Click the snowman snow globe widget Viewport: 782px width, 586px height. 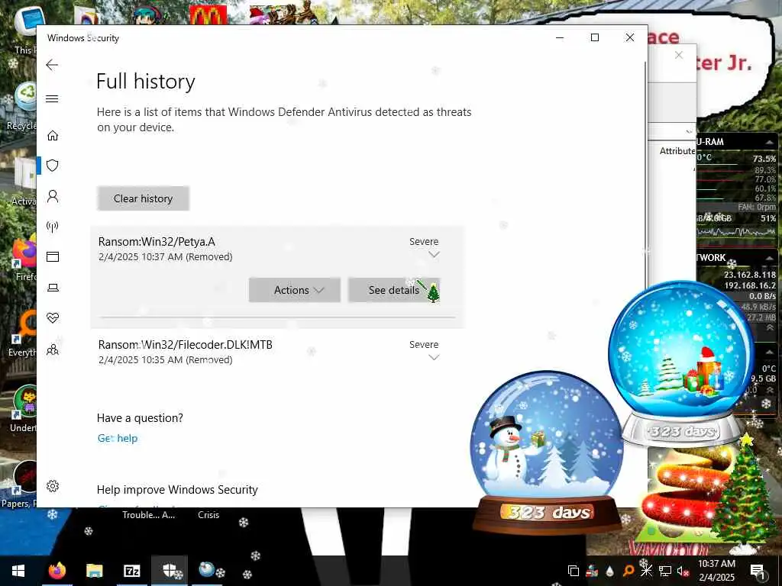tap(547, 451)
